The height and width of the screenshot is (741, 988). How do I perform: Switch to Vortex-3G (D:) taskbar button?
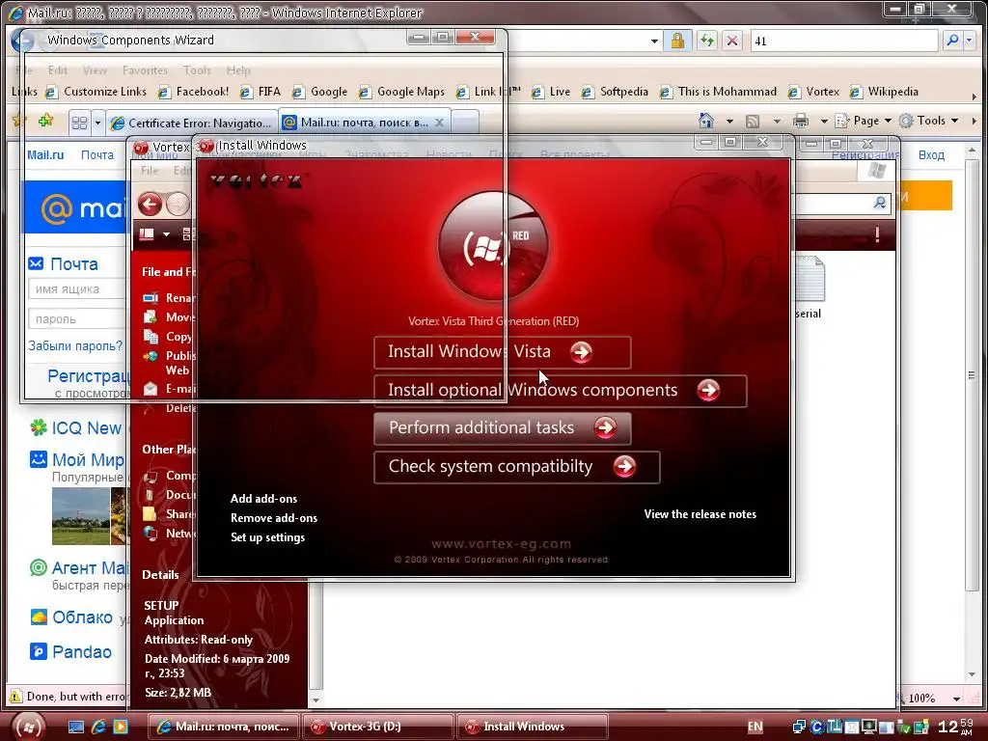tap(377, 727)
